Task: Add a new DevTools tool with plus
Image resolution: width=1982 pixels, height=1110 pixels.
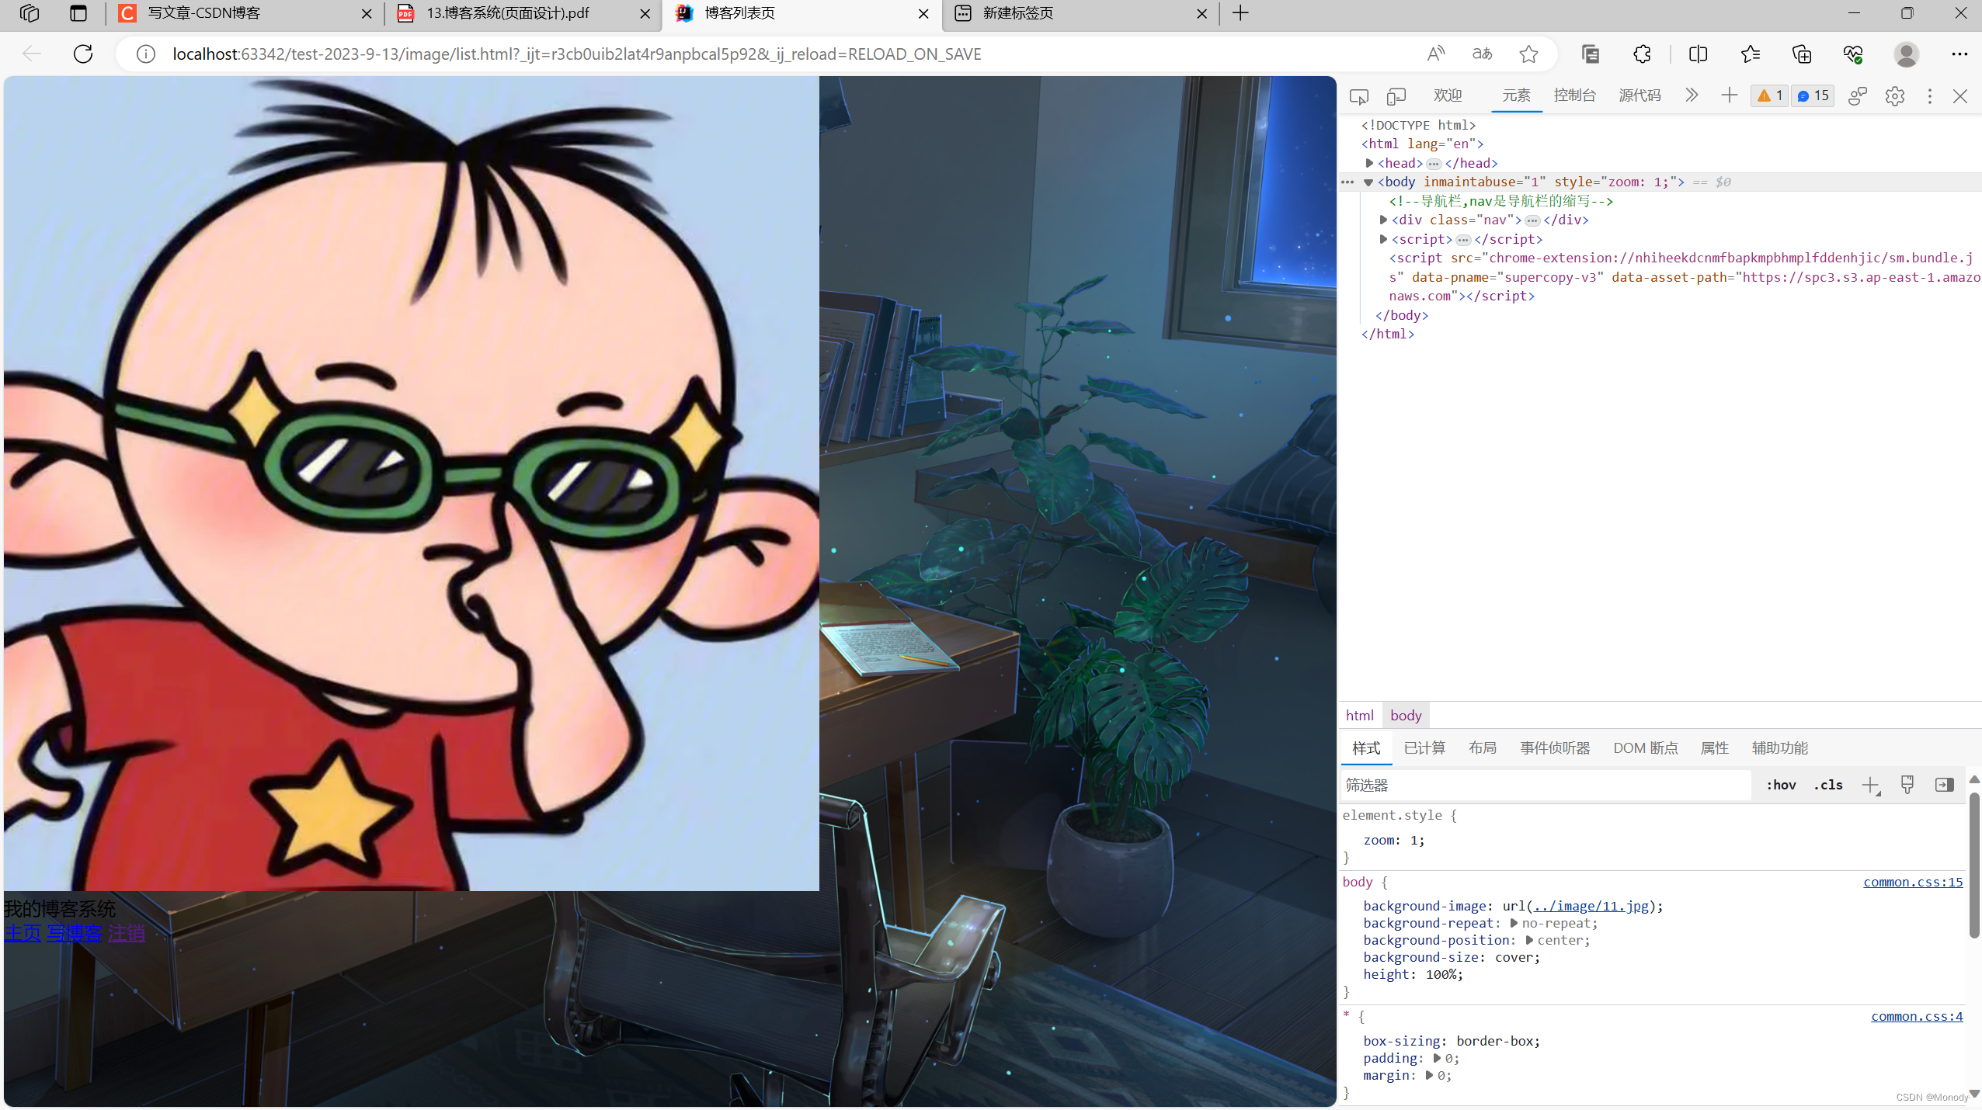Action: click(x=1729, y=95)
